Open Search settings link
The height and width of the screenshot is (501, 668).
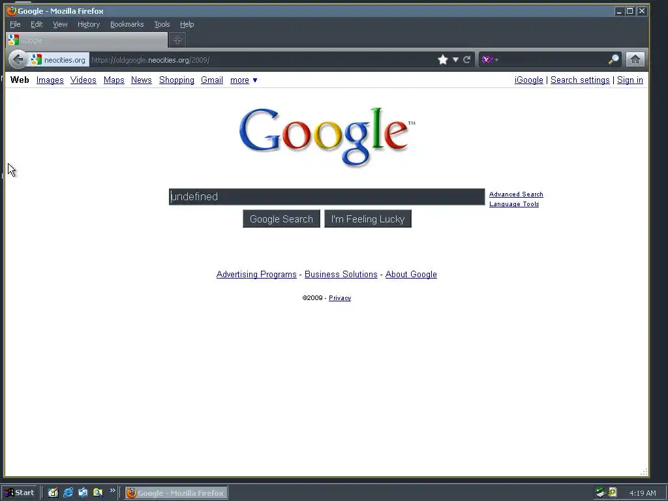click(580, 80)
